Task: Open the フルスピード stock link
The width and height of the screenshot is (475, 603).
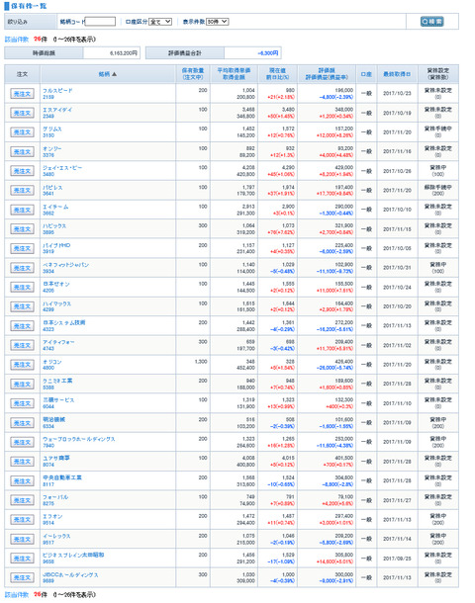Action: [x=57, y=90]
